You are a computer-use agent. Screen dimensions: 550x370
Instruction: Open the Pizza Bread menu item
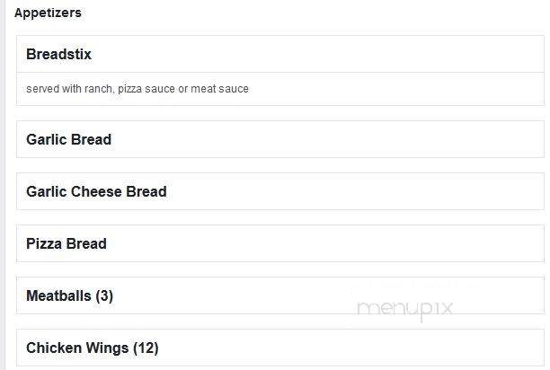[279, 243]
